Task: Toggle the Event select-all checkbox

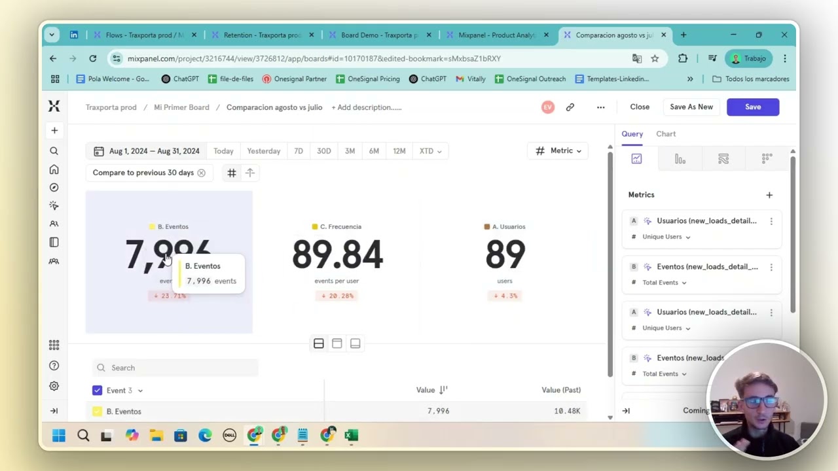Action: coord(97,391)
